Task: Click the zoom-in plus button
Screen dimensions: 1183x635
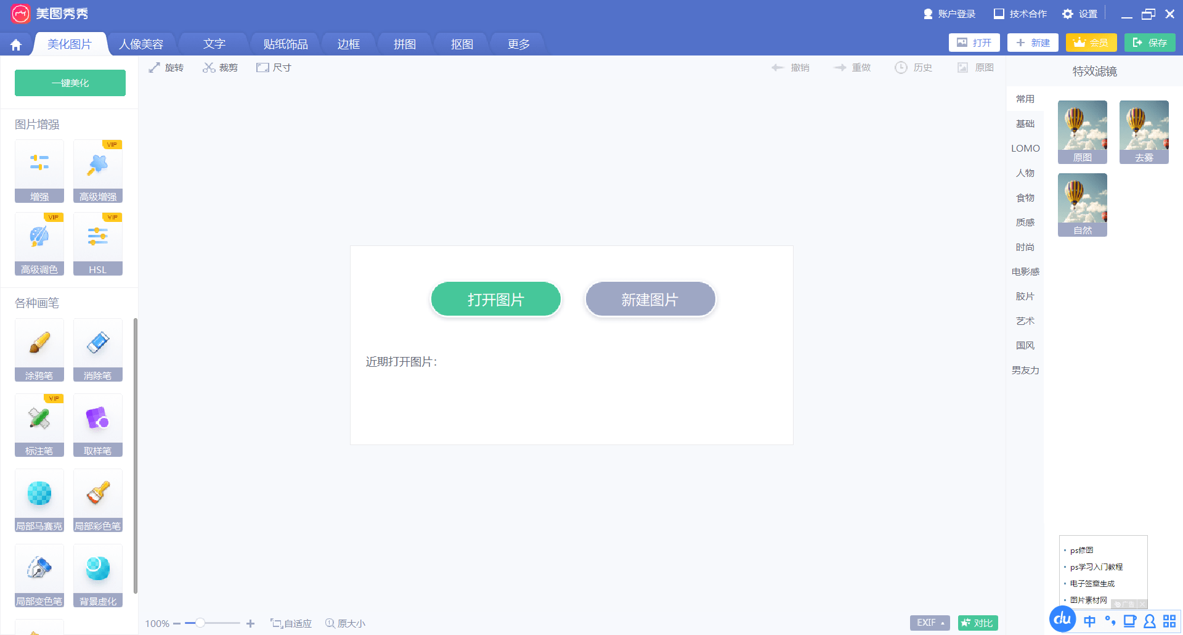Action: 250,624
